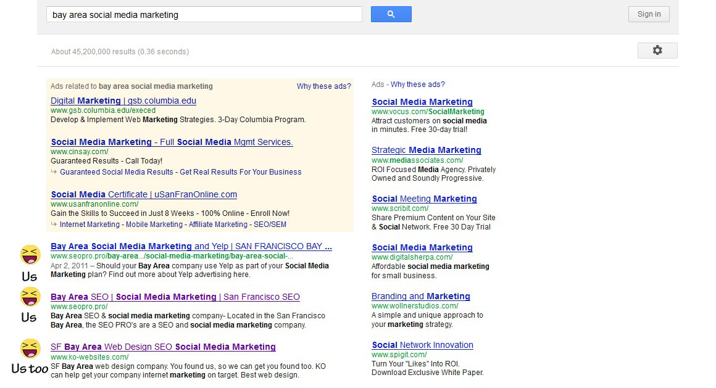Screen dimensions: 716x388
Task: Click the 'Ads related to bay area social media marketing' label
Action: (131, 86)
